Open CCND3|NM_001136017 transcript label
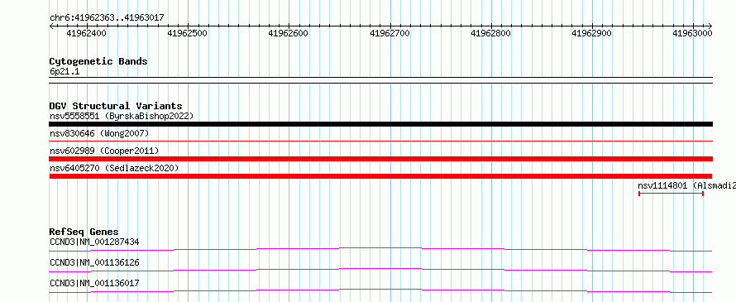736x302 pixels. 94,283
